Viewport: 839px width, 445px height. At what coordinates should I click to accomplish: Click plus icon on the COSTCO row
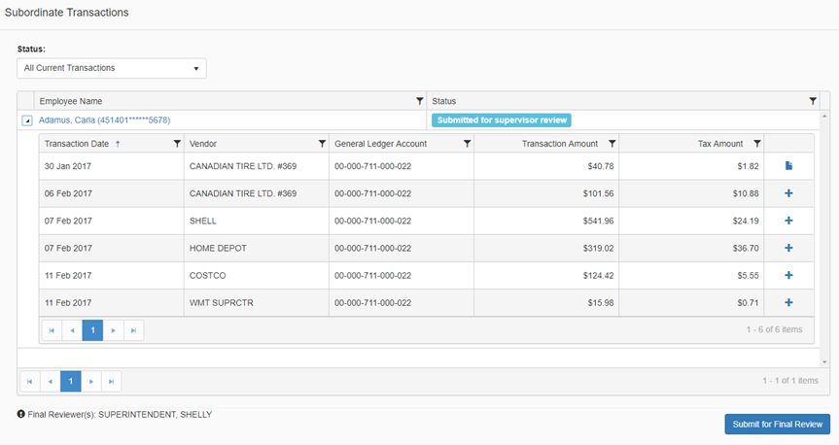(788, 275)
